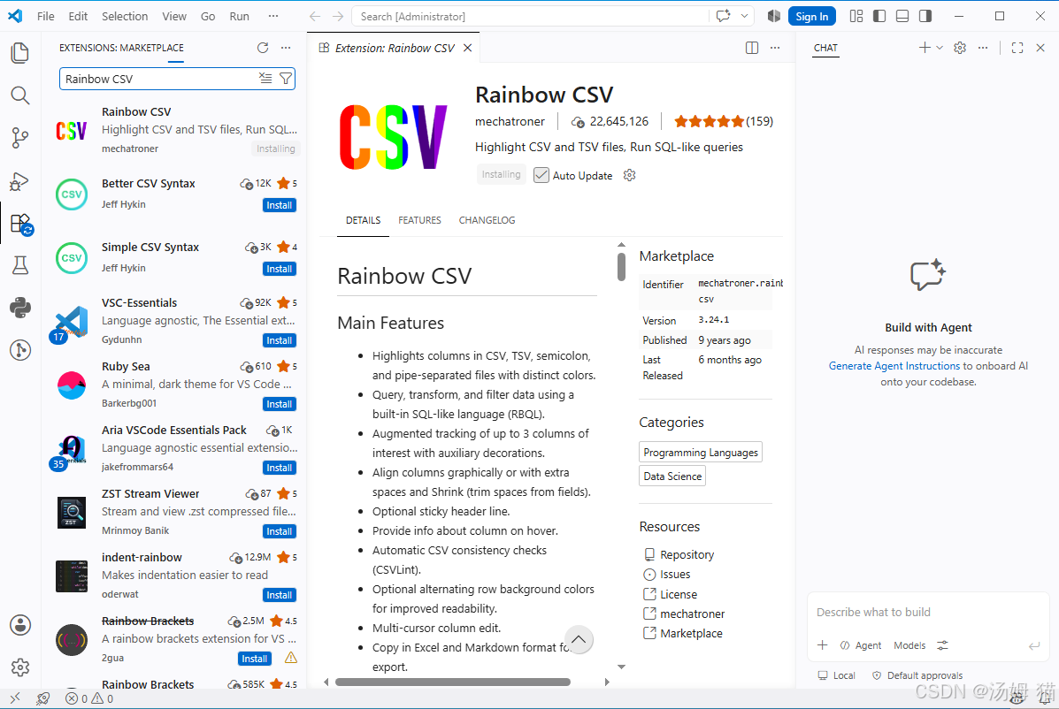The height and width of the screenshot is (709, 1059).
Task: Click the scroll-to-top arrow button
Action: (579, 639)
